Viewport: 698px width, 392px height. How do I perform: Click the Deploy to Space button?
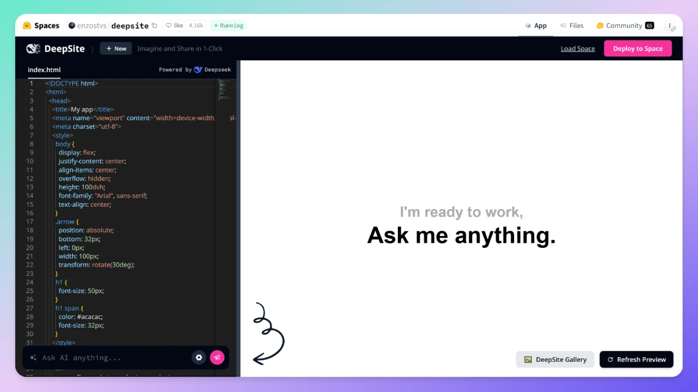[638, 49]
